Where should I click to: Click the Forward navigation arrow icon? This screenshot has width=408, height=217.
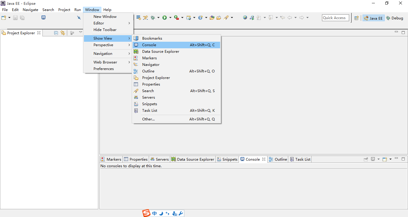tap(302, 18)
